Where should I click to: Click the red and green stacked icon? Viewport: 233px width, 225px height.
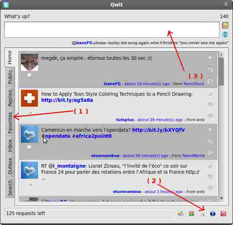[x=191, y=214]
